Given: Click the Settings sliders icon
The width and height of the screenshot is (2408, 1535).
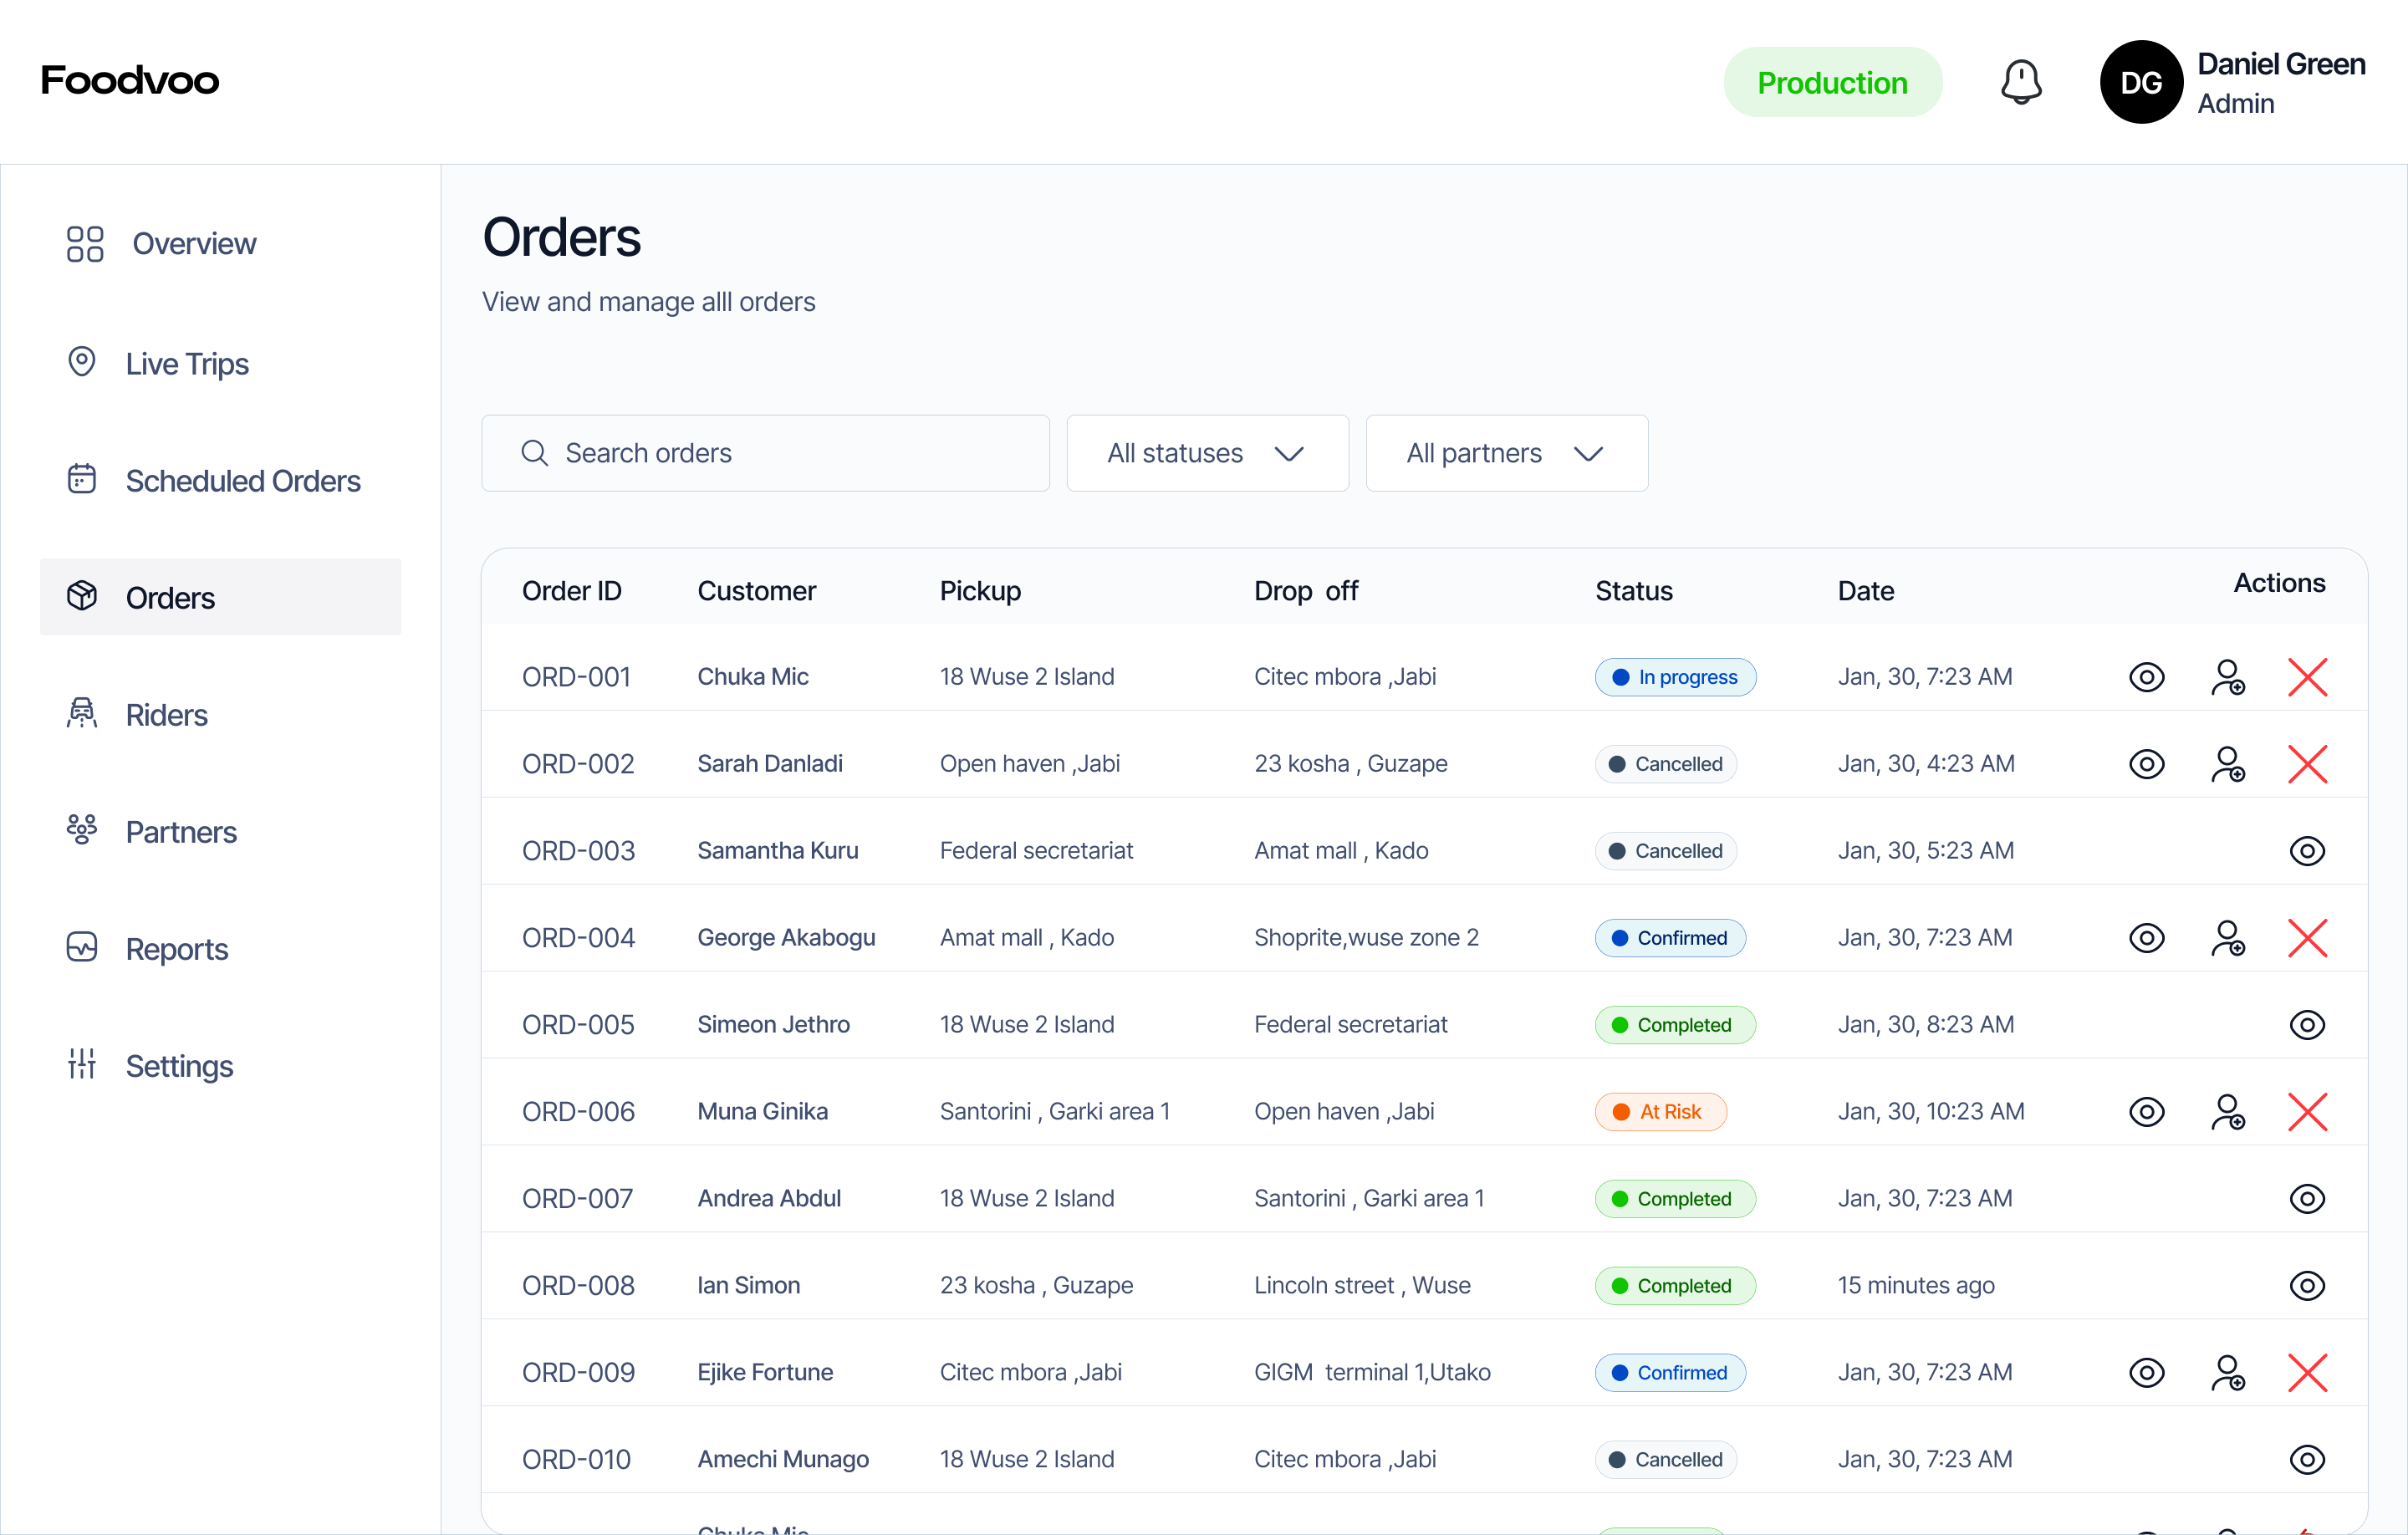Looking at the screenshot, I should click(82, 1064).
